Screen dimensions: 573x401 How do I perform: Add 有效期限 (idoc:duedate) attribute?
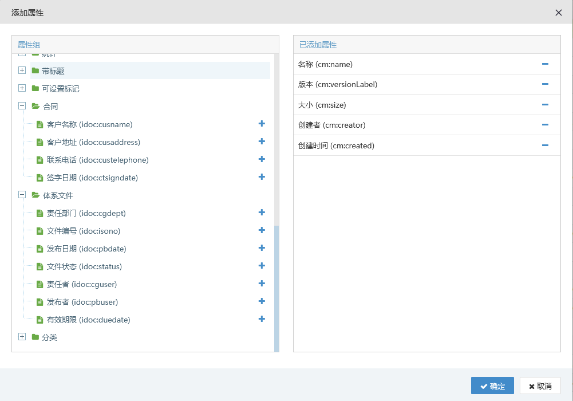262,319
